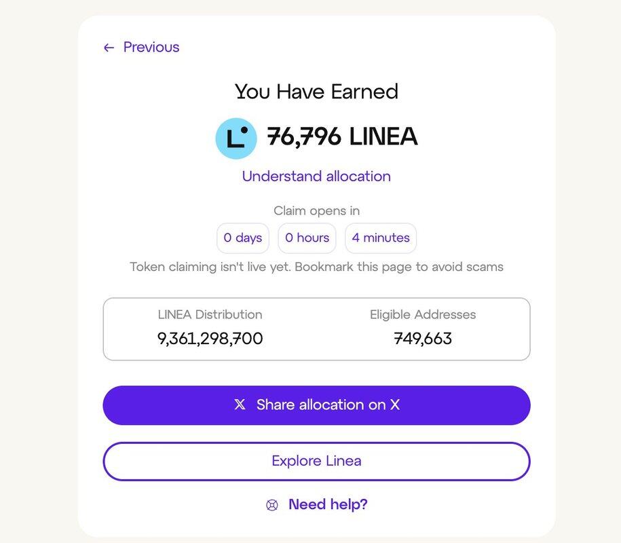Click the back arrow icon beside Previous
The width and height of the screenshot is (621, 543).
coord(109,48)
